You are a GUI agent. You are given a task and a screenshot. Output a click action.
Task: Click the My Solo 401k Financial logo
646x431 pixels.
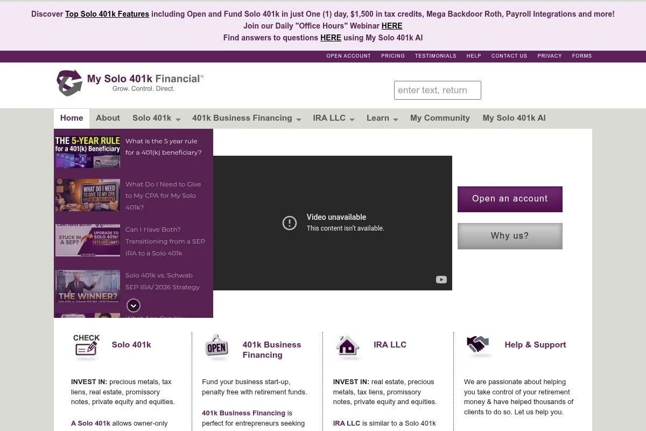129,82
